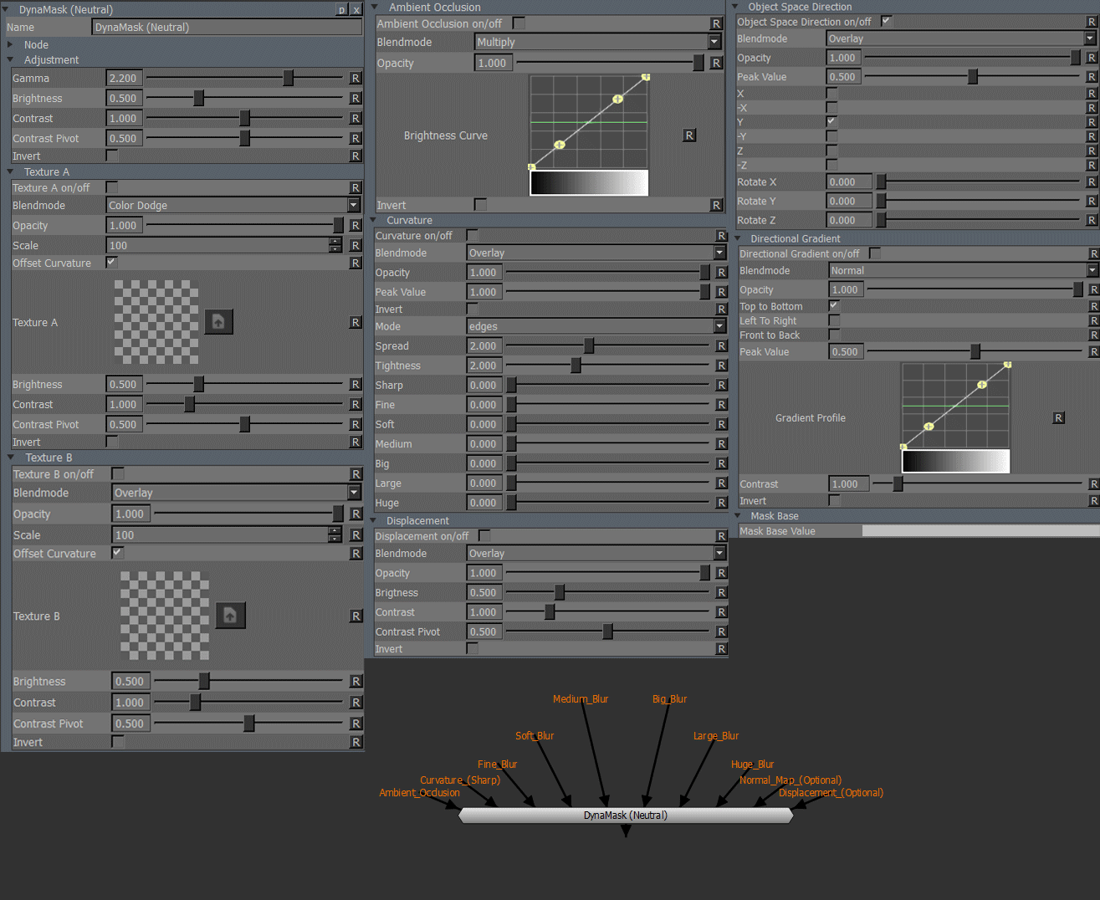Uncheck Top to Bottom gradient option
This screenshot has width=1100, height=900.
point(834,306)
